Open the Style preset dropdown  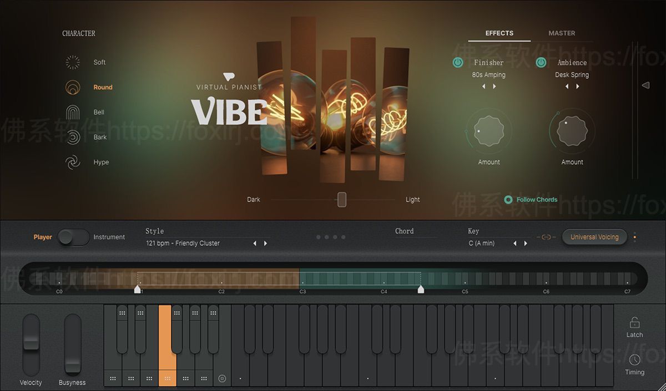(197, 243)
